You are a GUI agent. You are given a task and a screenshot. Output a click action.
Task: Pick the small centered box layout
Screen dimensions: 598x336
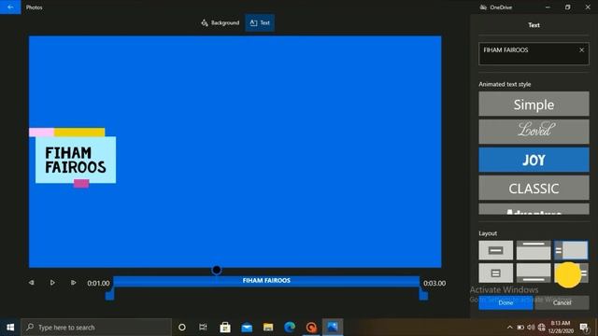496,273
